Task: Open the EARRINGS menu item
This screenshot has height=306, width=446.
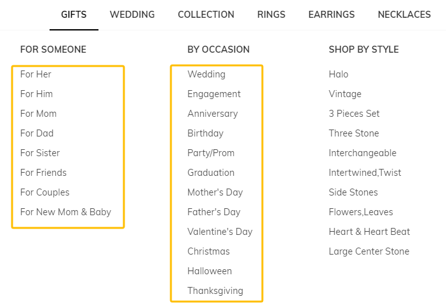Action: [332, 15]
